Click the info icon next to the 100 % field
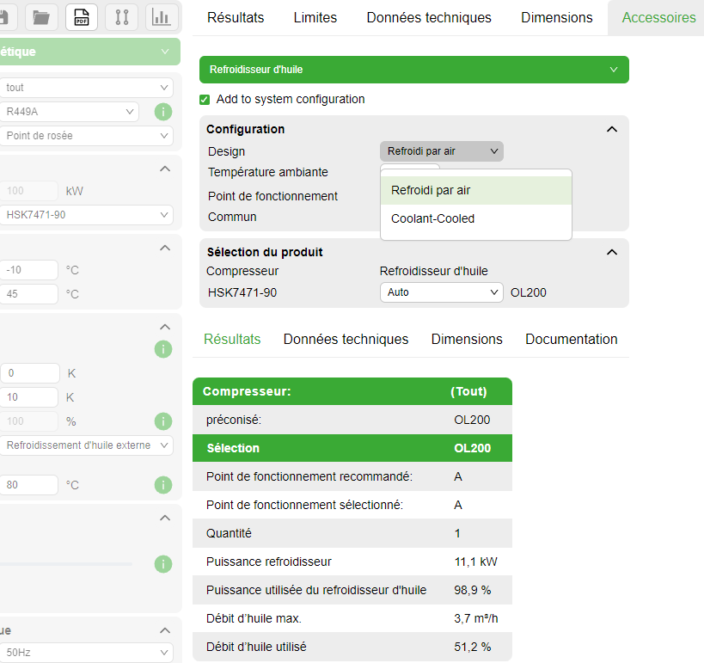 pyautogui.click(x=162, y=421)
